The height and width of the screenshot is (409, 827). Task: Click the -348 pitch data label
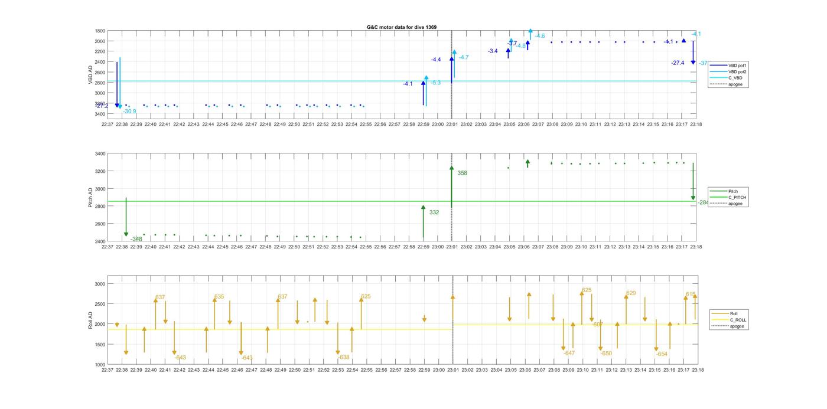pyautogui.click(x=136, y=239)
